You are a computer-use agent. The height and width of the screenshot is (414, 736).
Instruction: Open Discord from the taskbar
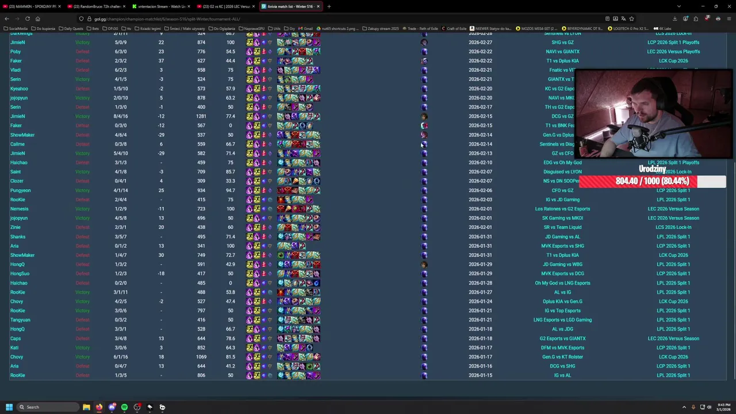click(112, 407)
